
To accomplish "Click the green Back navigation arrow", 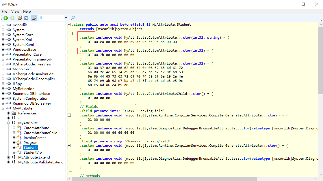I will [x=5, y=18].
